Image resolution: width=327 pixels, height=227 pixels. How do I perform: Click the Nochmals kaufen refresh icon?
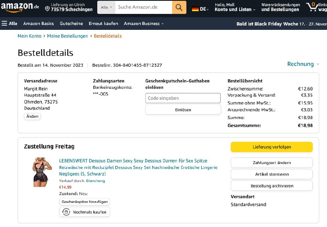66,212
